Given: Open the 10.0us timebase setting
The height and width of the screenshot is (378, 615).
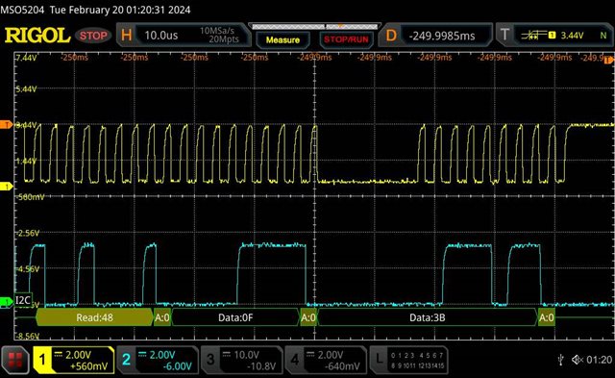Looking at the screenshot, I should point(160,36).
